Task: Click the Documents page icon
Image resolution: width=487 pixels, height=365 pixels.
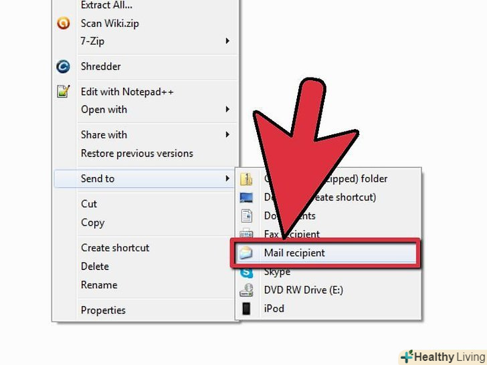Action: click(247, 216)
